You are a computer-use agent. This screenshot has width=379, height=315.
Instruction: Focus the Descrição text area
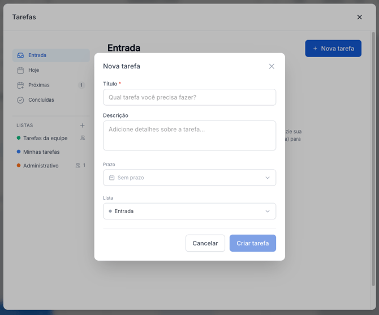189,135
